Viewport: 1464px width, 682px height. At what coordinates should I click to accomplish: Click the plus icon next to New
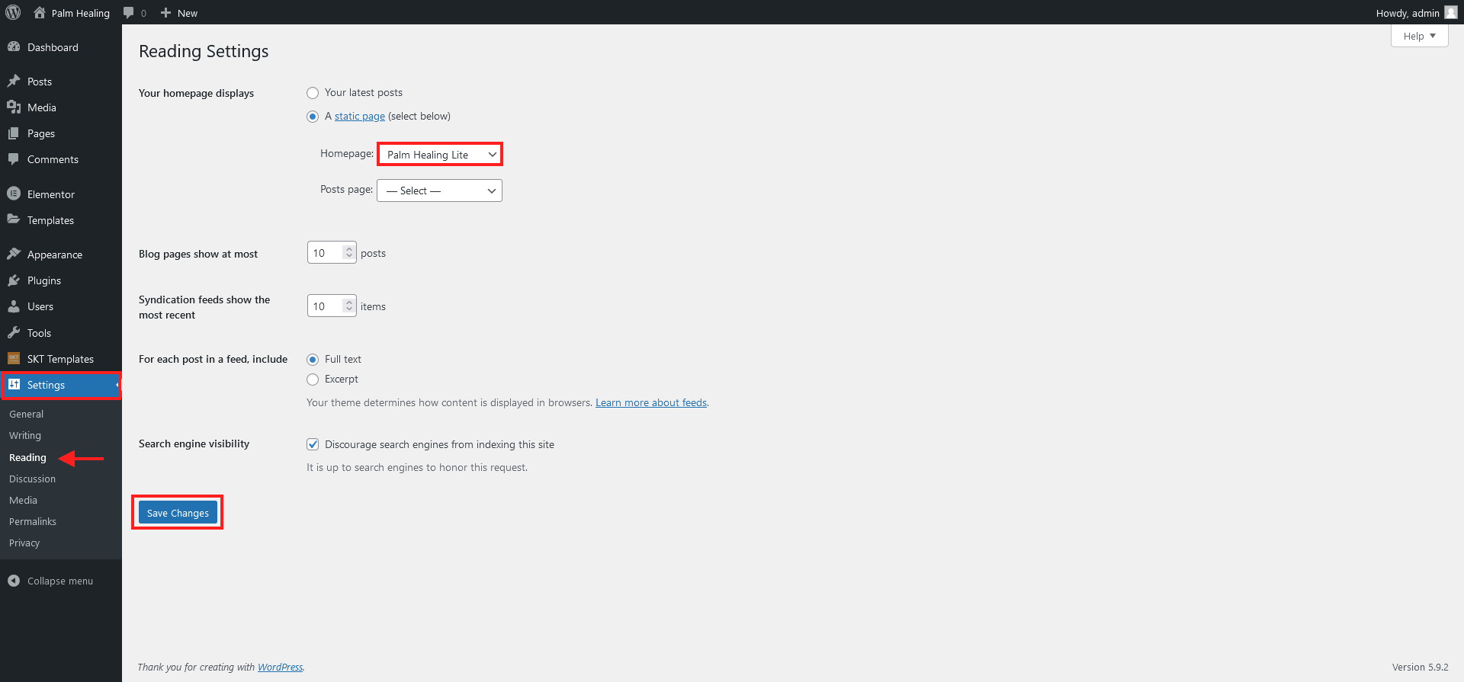click(165, 13)
